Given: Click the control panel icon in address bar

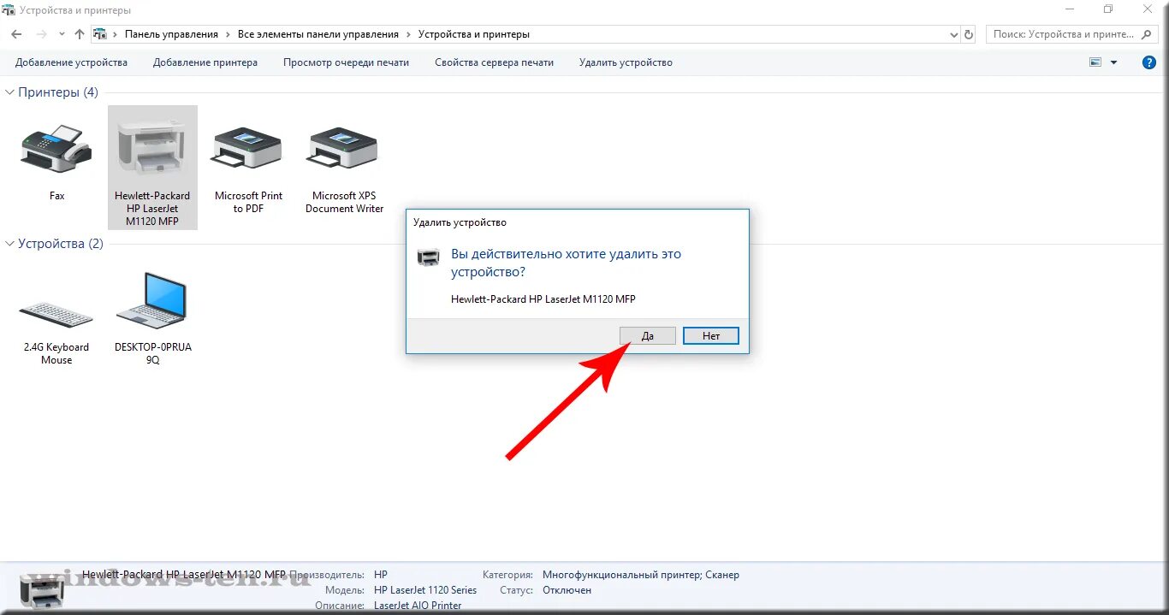Looking at the screenshot, I should point(100,34).
